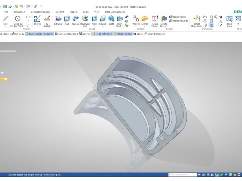Click Smart Dimension in the custom toolbar

click(155, 34)
